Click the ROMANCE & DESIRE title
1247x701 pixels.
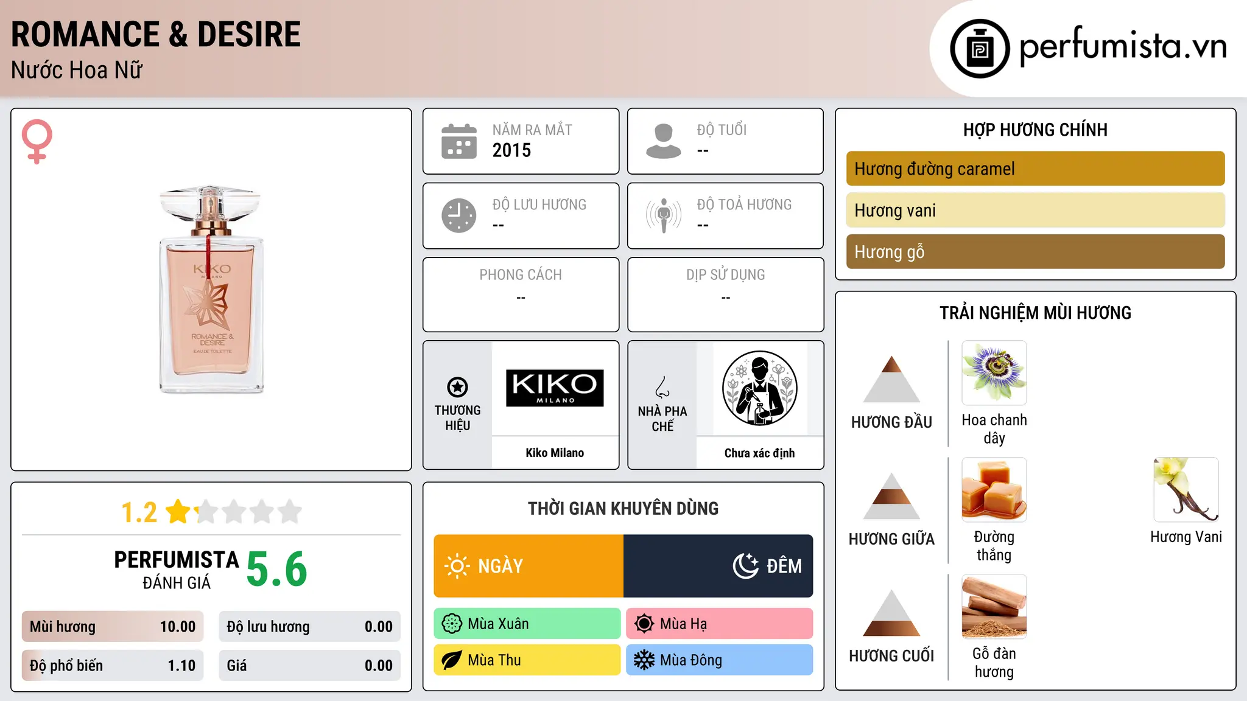click(x=156, y=34)
